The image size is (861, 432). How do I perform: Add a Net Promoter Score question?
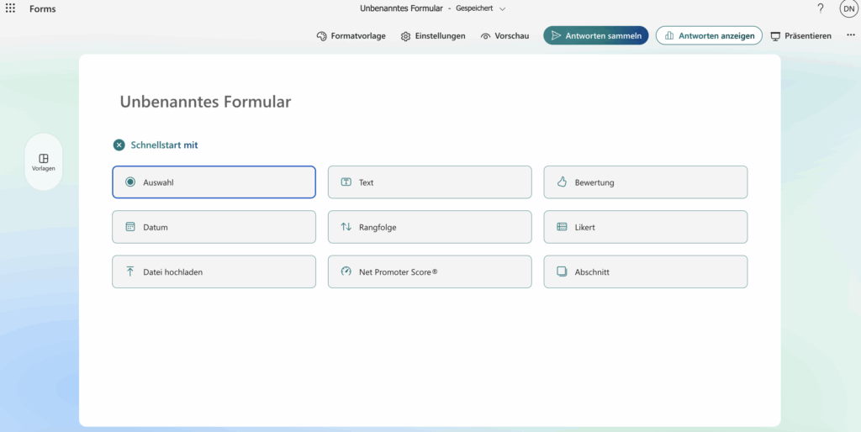pos(430,271)
